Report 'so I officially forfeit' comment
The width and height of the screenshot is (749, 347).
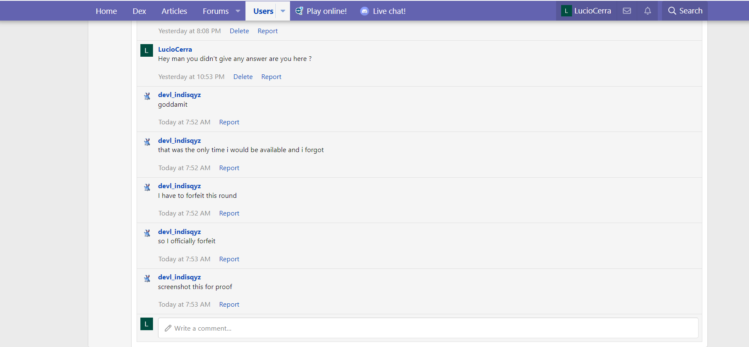pyautogui.click(x=229, y=259)
